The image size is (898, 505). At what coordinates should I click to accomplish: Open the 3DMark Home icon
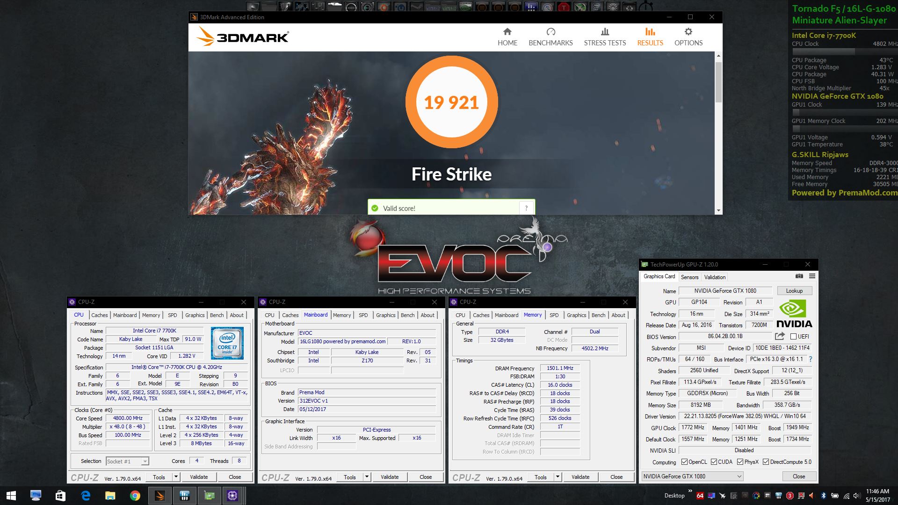click(507, 32)
